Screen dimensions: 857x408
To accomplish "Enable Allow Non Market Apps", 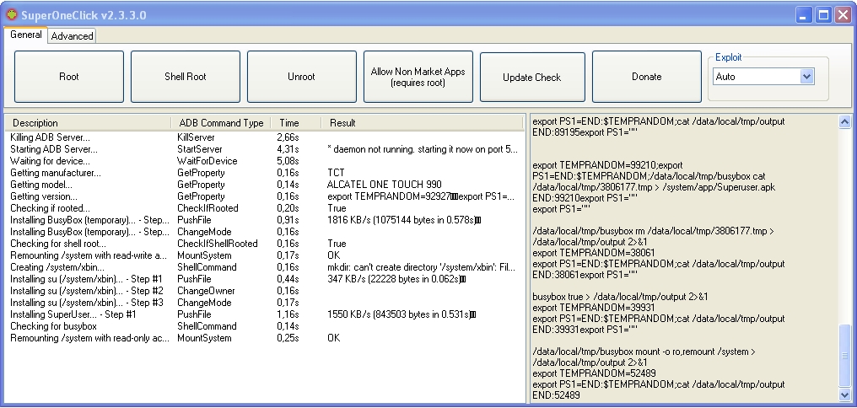I will [x=418, y=77].
